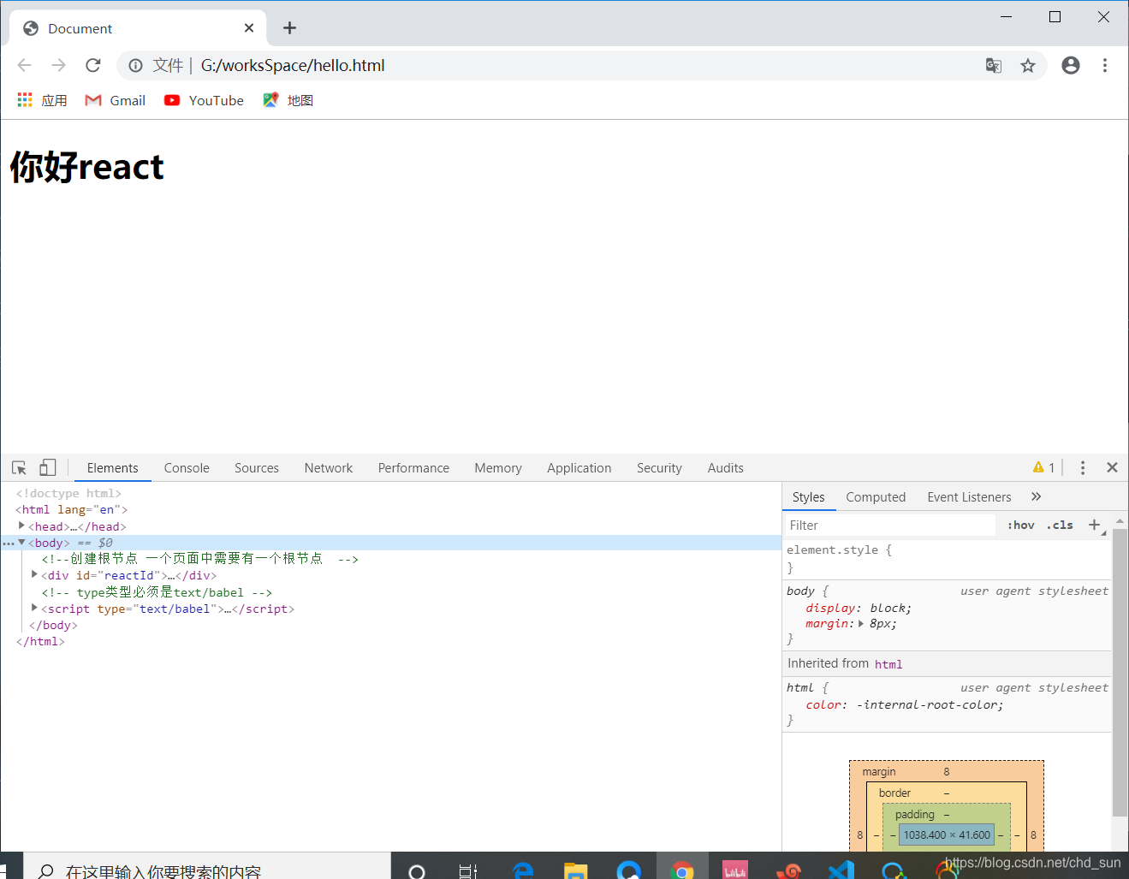Open the Maps (地图) bookmark

click(x=288, y=100)
